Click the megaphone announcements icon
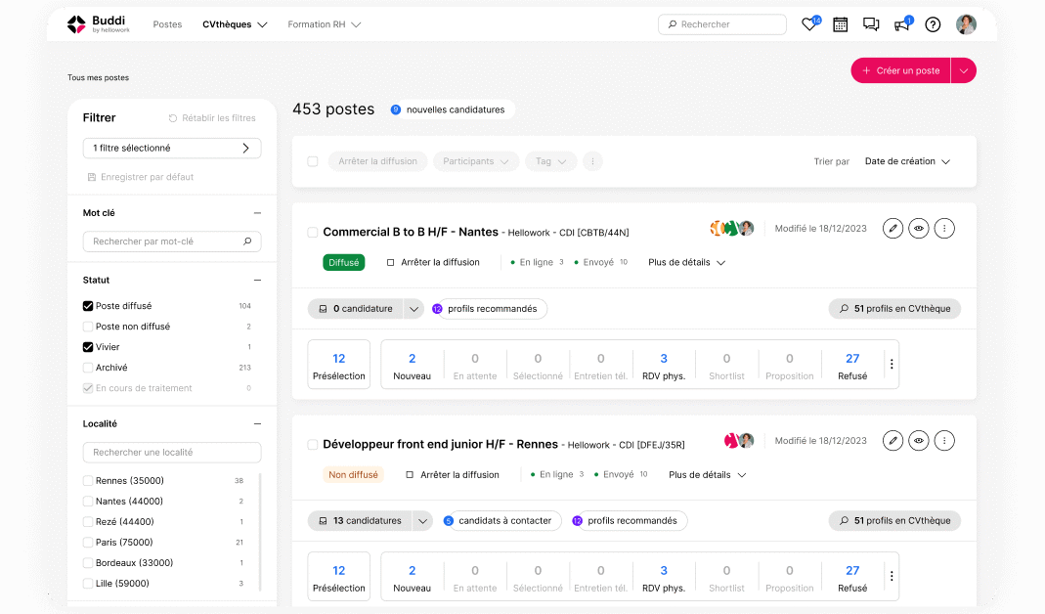 point(901,24)
